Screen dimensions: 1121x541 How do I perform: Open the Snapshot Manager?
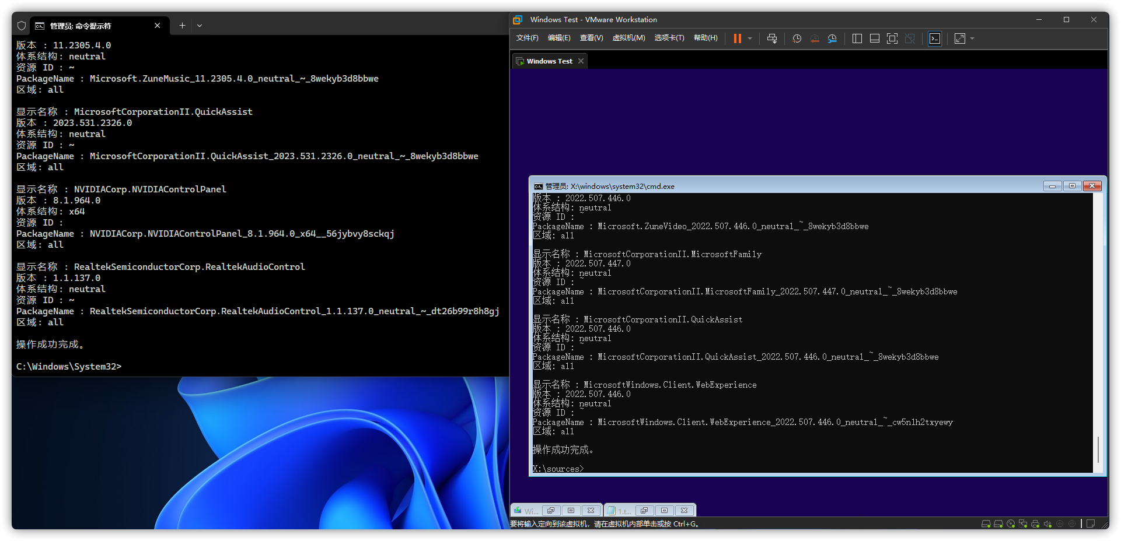[833, 38]
